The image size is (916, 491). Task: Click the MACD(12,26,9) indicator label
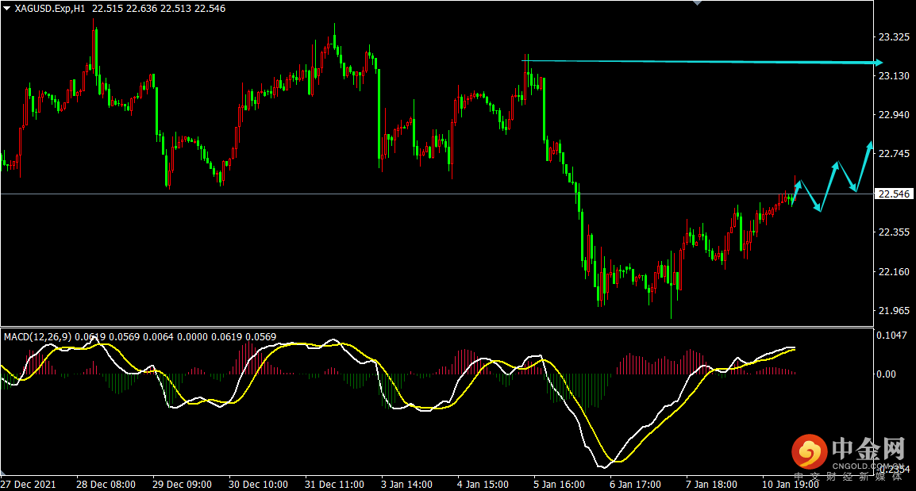[37, 337]
